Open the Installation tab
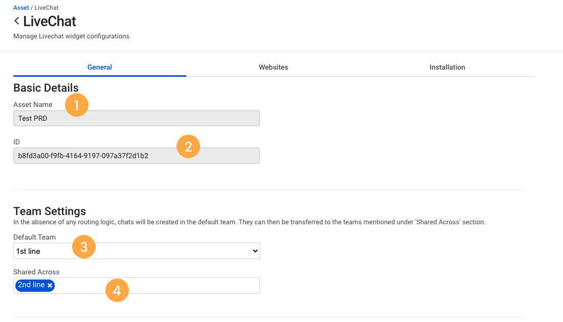Image resolution: width=563 pixels, height=322 pixels. (447, 67)
